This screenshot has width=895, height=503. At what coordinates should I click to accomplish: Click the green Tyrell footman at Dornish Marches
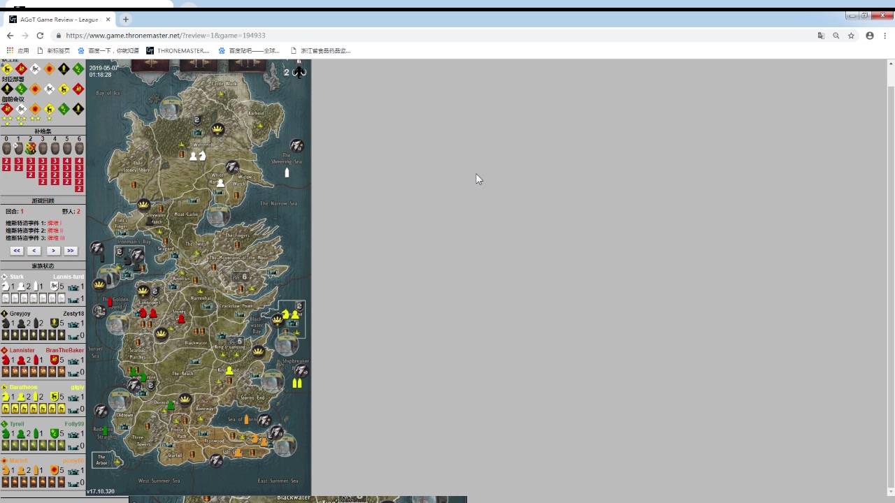coord(171,405)
